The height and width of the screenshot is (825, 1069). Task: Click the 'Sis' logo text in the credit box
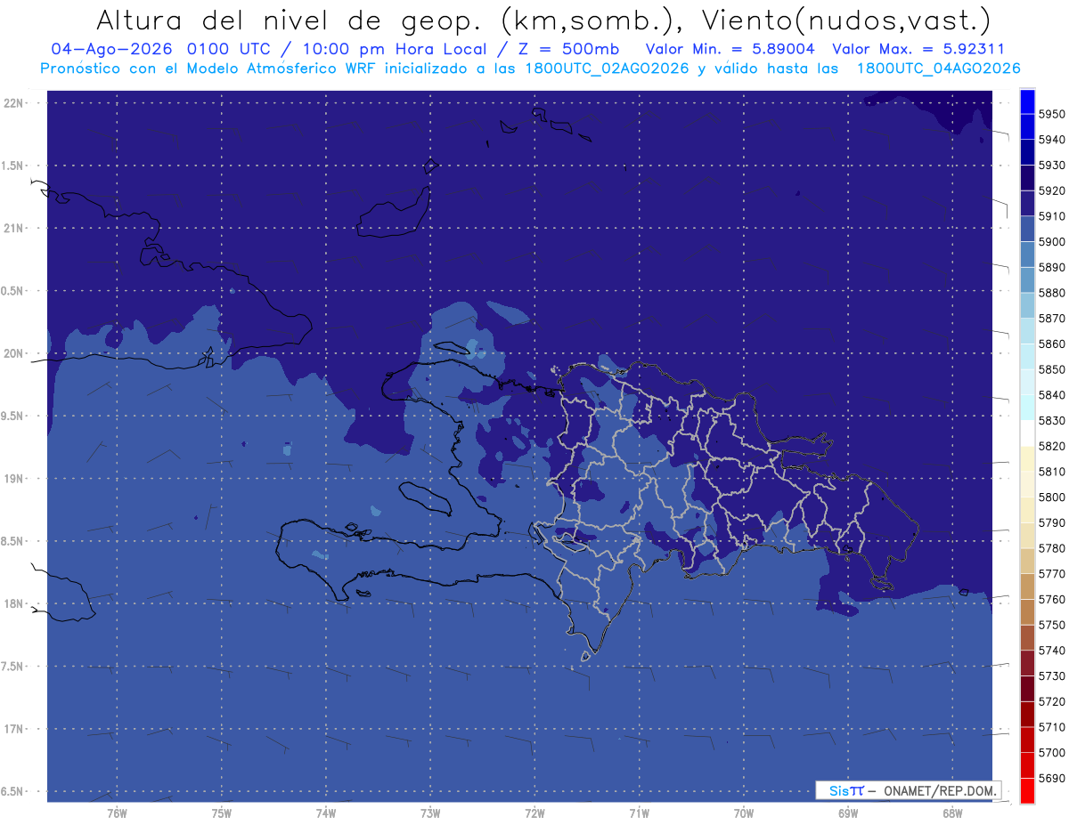tap(839, 790)
